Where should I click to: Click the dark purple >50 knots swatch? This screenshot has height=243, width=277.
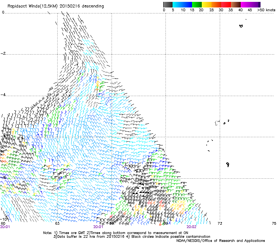259,4
